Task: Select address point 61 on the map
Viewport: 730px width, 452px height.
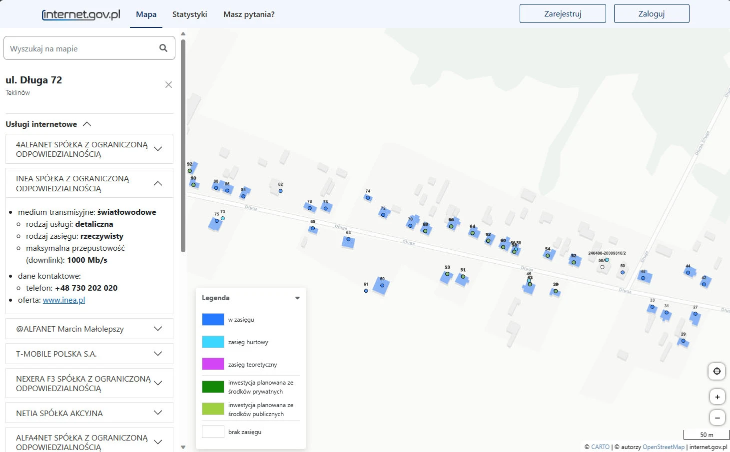Action: click(366, 291)
